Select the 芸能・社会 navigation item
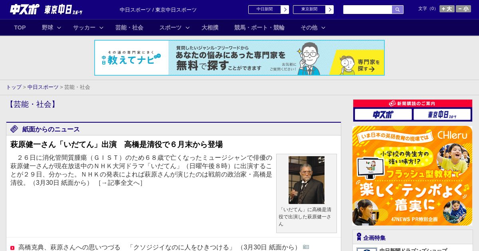Image resolution: width=479 pixels, height=251 pixels. coord(129,27)
